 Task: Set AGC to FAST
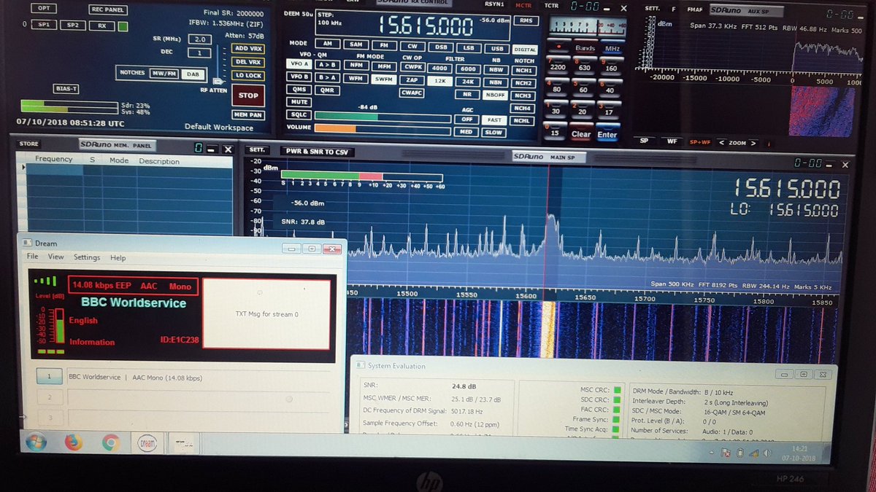494,120
